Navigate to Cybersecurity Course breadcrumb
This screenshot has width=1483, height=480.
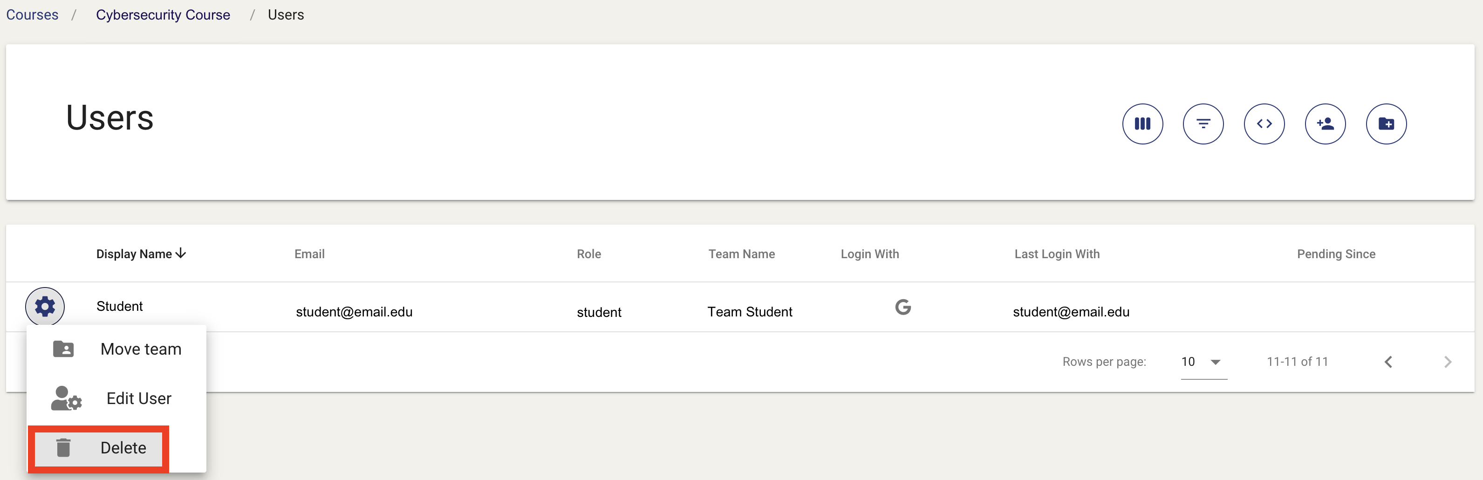pos(163,15)
